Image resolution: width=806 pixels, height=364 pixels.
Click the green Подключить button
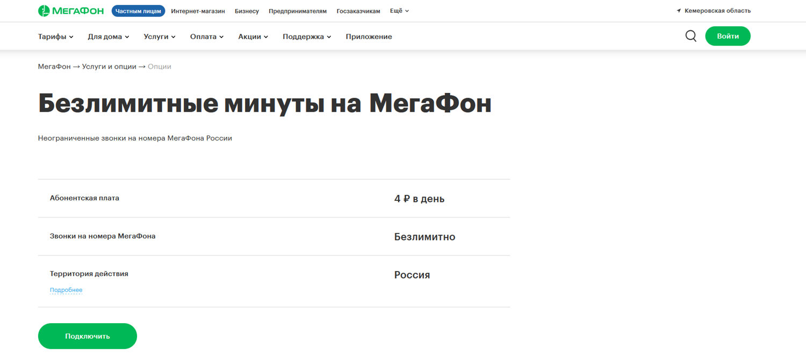click(x=88, y=336)
